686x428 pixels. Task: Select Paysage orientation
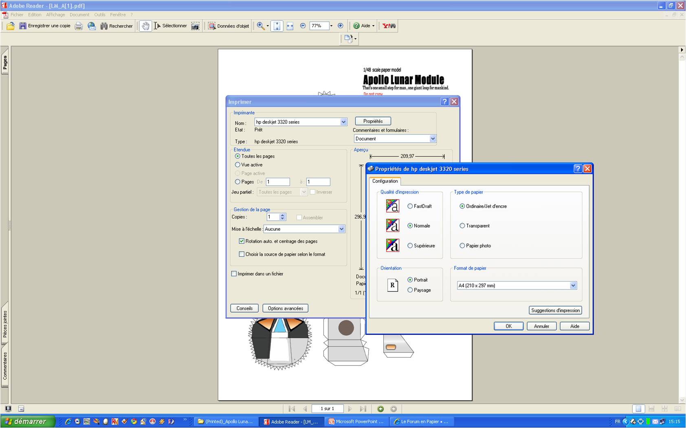(x=410, y=290)
